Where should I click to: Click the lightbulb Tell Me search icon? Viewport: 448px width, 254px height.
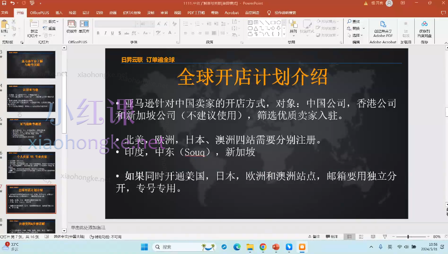[269, 13]
